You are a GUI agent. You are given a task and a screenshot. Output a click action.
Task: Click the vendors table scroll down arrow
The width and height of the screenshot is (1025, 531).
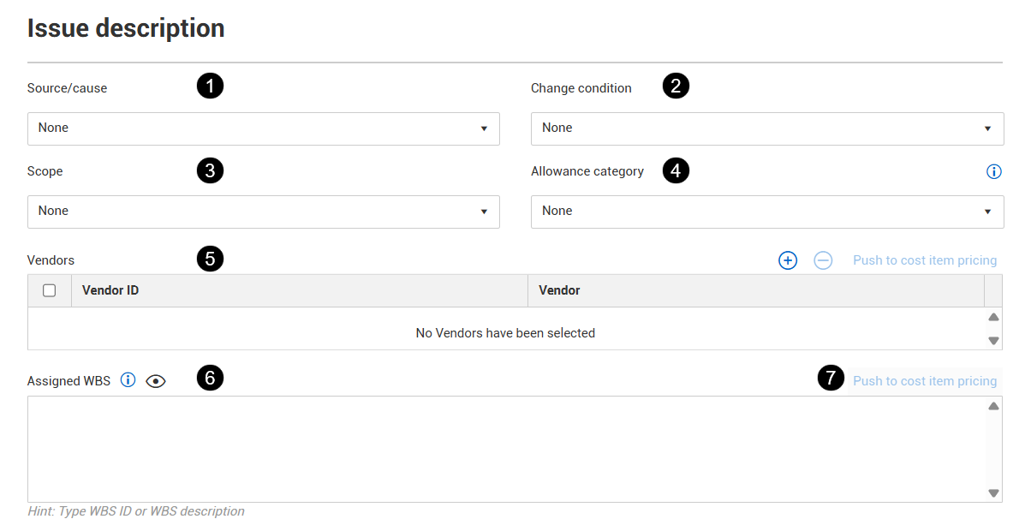coord(993,340)
